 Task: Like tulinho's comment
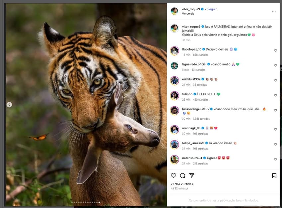coord(275,95)
